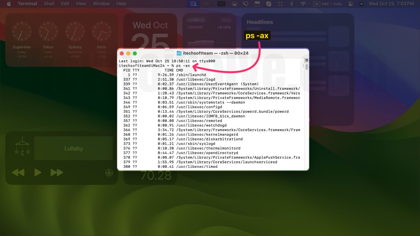
Task: Click the Terminal window scrollbar thumb
Action: (x=307, y=67)
